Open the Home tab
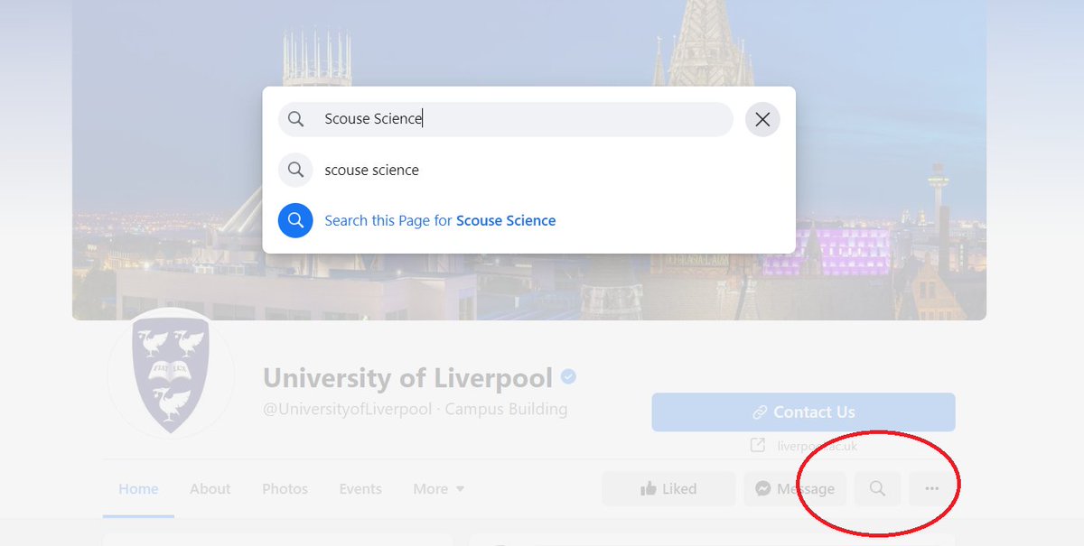 [138, 488]
